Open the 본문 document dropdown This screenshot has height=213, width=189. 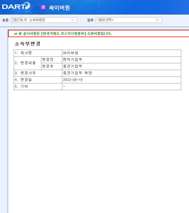44,20
